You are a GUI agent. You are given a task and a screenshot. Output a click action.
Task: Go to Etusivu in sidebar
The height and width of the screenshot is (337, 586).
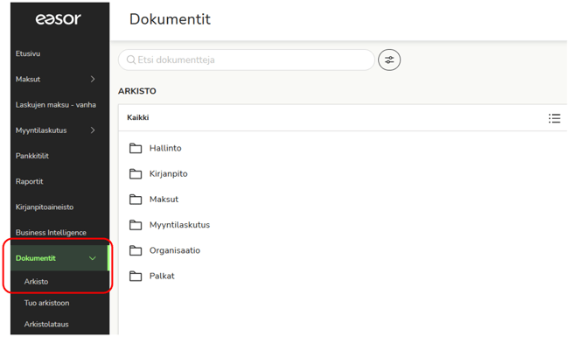(x=28, y=53)
